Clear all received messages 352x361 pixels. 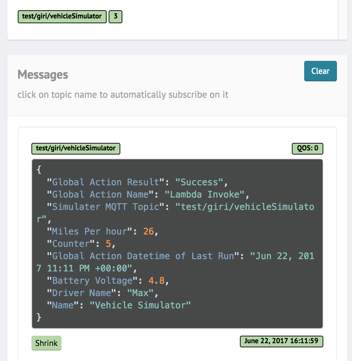click(320, 71)
